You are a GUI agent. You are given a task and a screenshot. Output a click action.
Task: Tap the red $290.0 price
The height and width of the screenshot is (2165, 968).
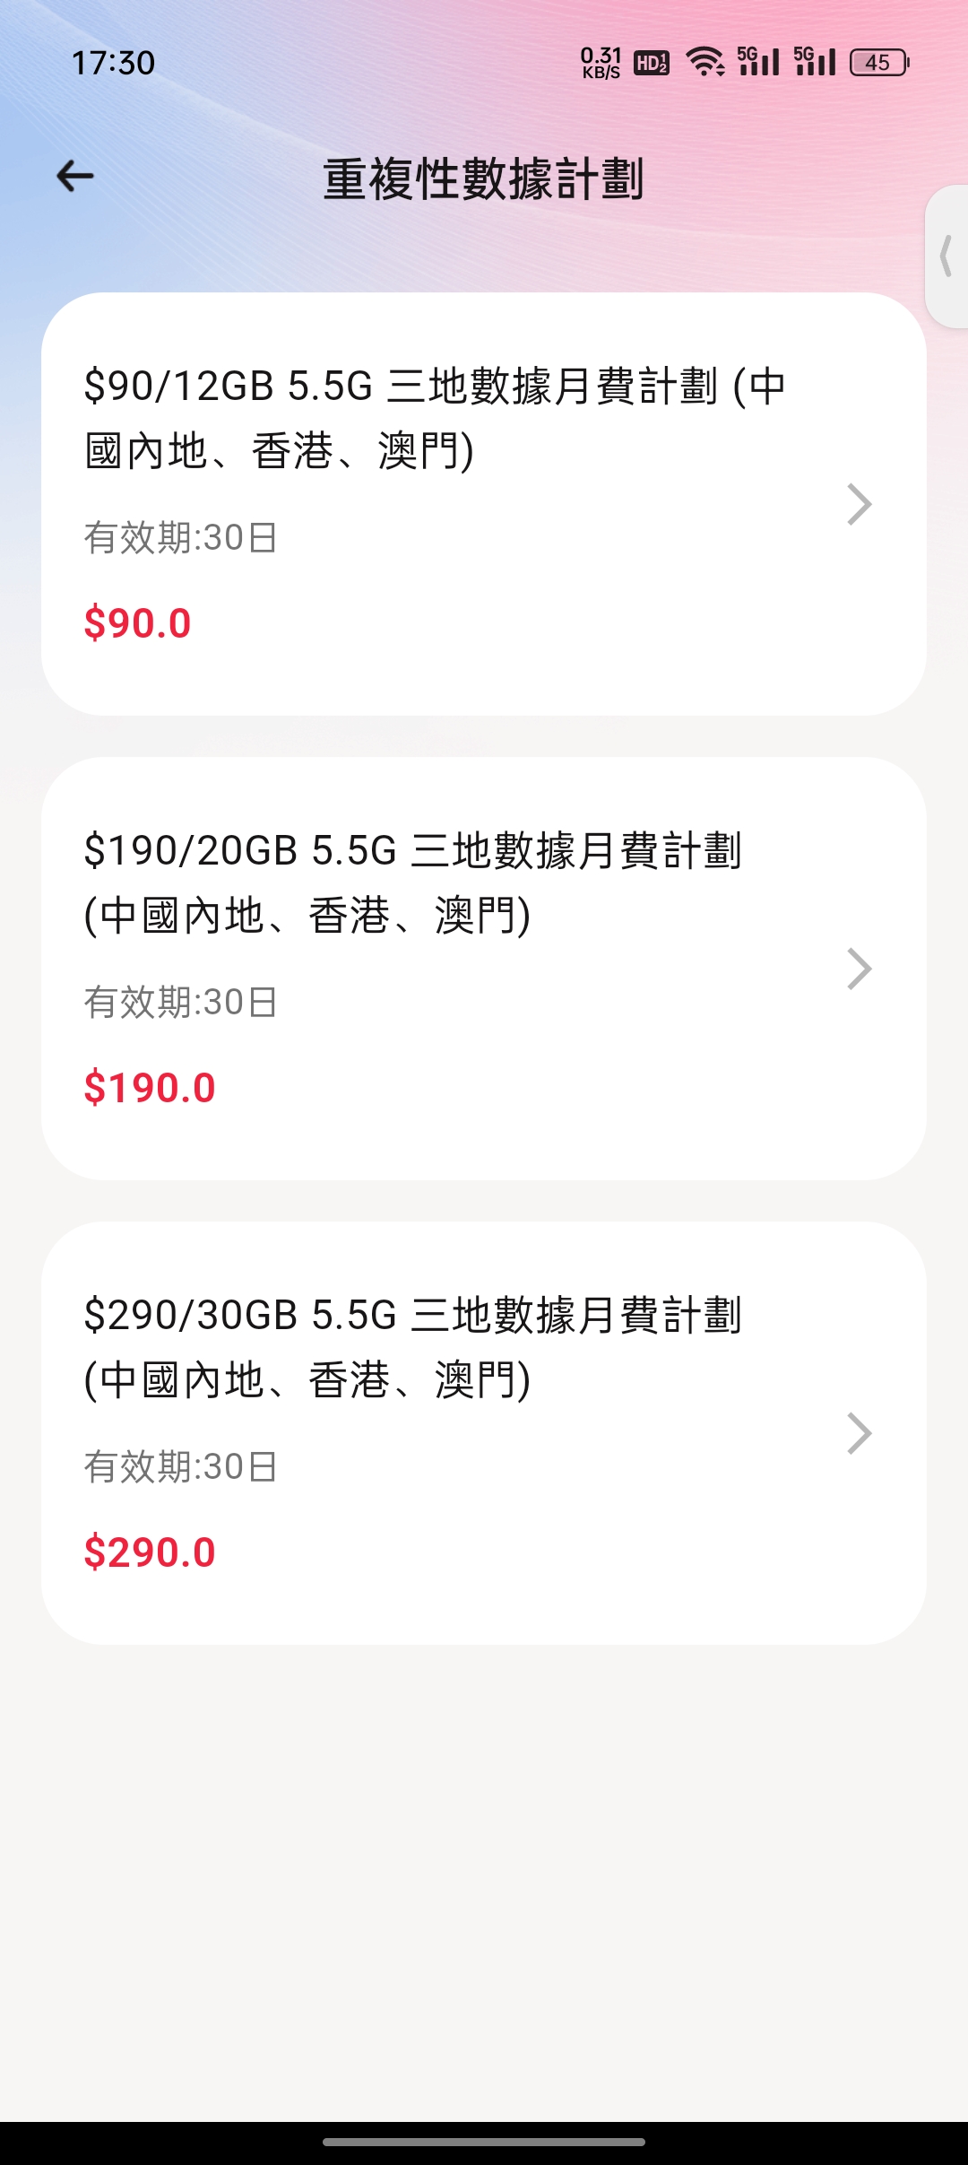pyautogui.click(x=150, y=1552)
